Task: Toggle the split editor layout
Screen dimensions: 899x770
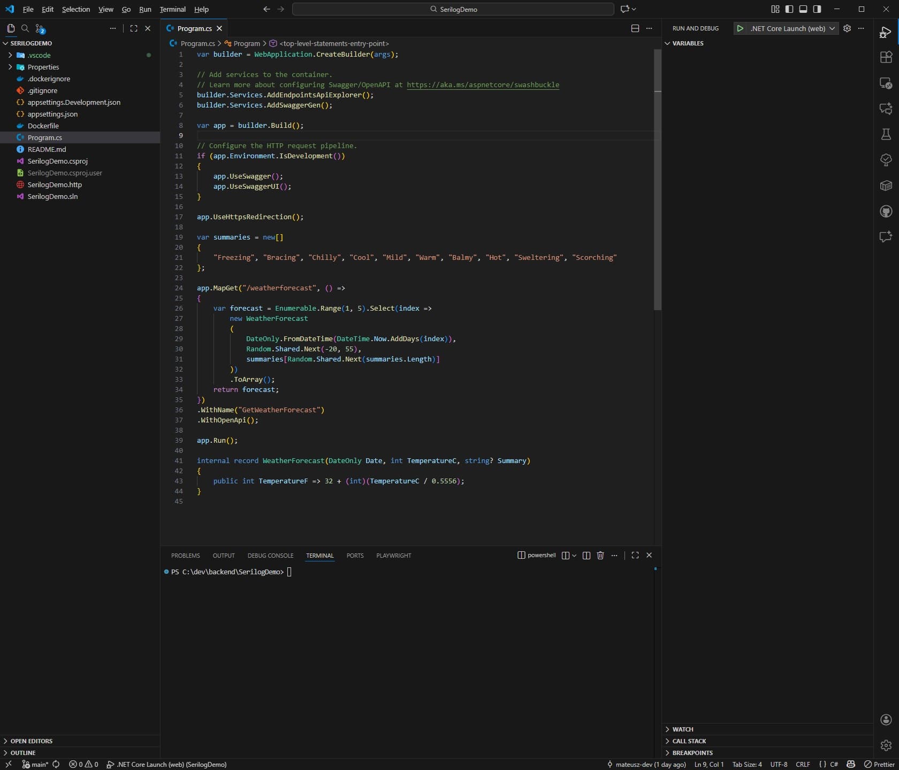Action: tap(635, 28)
